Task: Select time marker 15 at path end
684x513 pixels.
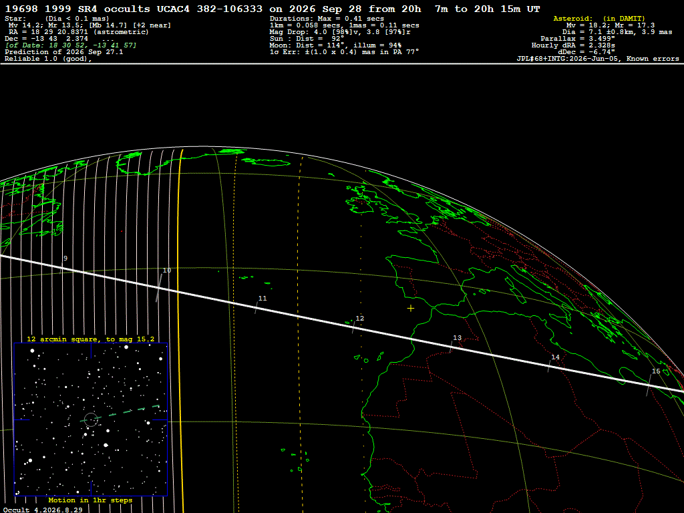Action: (656, 371)
